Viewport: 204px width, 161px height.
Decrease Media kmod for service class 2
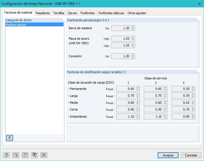click(x=165, y=104)
